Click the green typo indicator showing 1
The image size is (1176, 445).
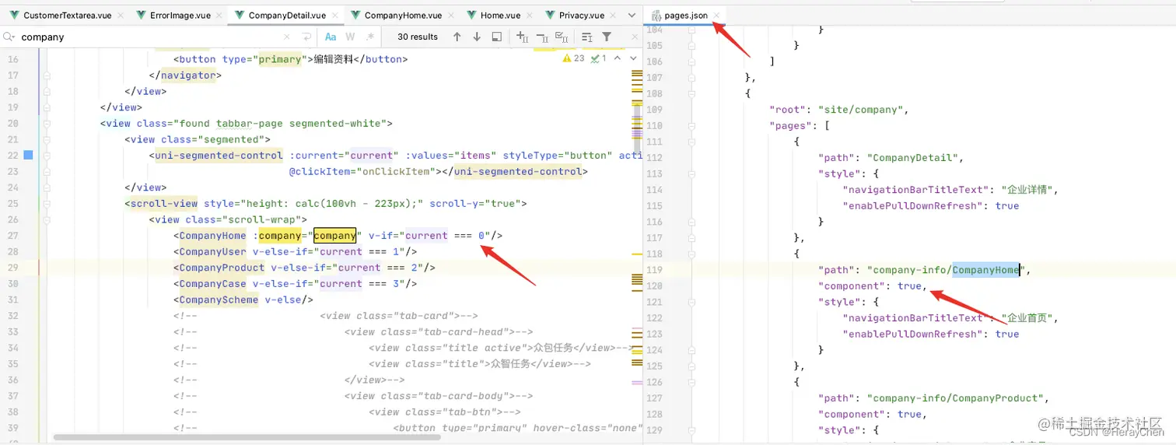pyautogui.click(x=598, y=58)
